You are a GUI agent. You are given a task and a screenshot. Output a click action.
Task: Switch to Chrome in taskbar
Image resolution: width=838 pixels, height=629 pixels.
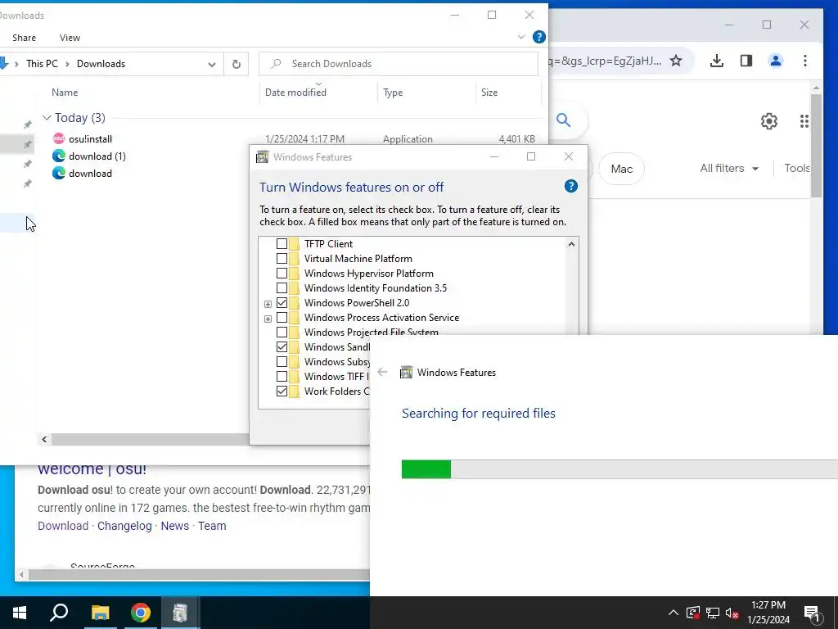[141, 613]
